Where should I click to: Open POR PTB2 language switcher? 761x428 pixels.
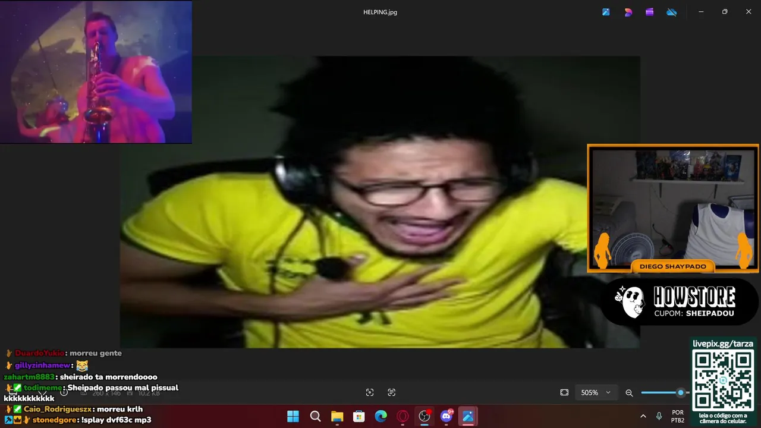(678, 416)
